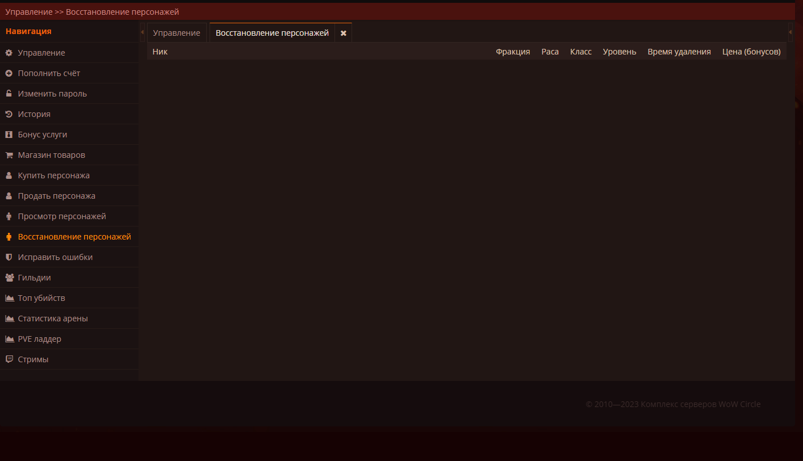
Task: Open the PVE ладдер page
Action: (39, 339)
